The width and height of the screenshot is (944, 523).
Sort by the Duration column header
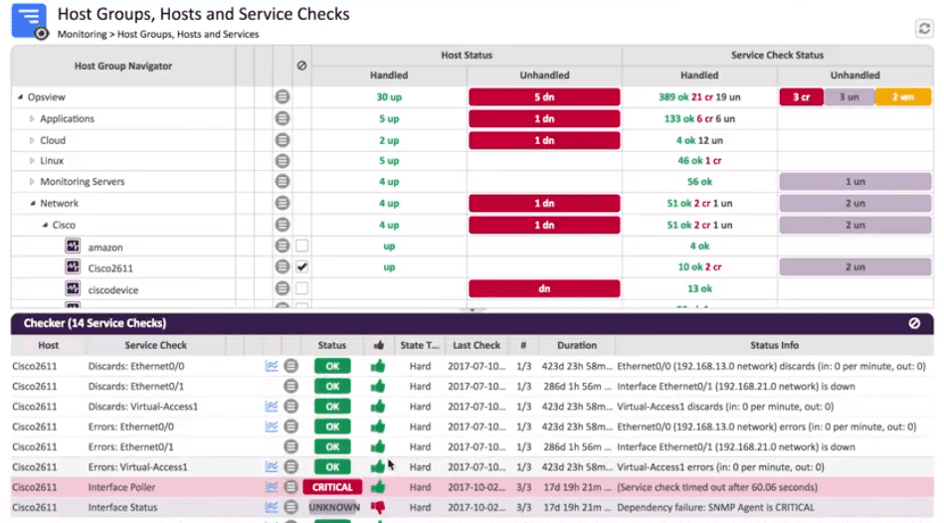pyautogui.click(x=577, y=345)
